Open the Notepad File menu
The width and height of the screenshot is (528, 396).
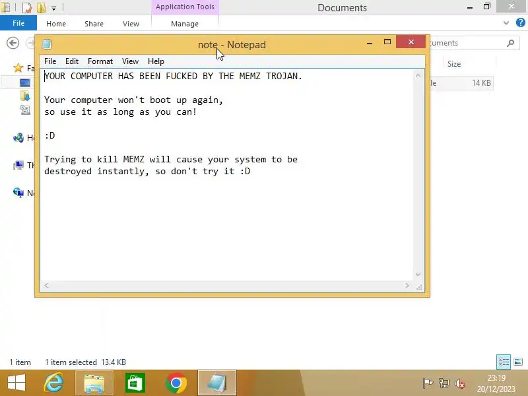(x=50, y=61)
